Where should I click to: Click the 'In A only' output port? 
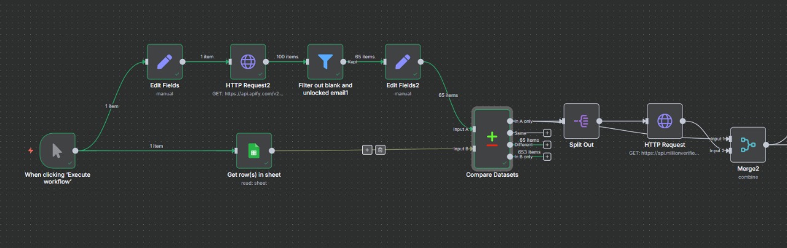click(510, 121)
